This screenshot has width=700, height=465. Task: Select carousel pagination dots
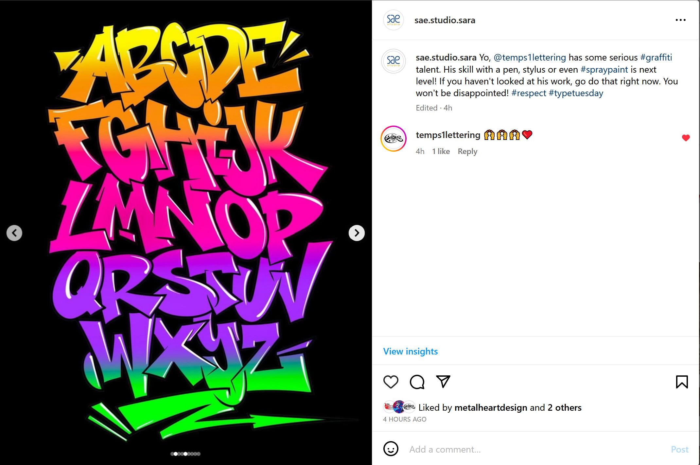(185, 454)
